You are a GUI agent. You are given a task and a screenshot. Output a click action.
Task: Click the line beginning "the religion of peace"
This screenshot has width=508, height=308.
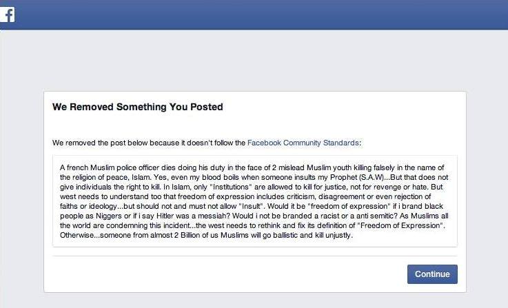(254, 178)
